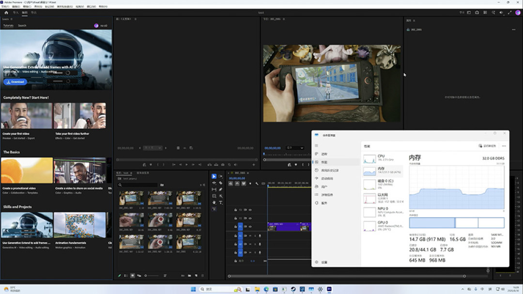Toggle visibility eye for second video track

[x=250, y=218]
